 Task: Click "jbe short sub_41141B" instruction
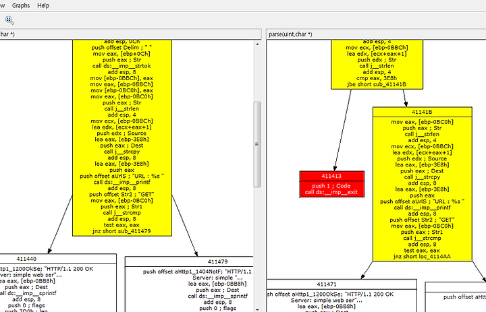[377, 84]
